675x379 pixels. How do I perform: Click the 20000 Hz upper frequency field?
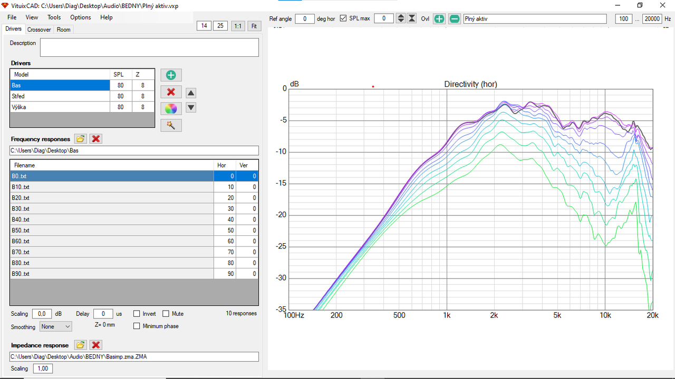(652, 18)
